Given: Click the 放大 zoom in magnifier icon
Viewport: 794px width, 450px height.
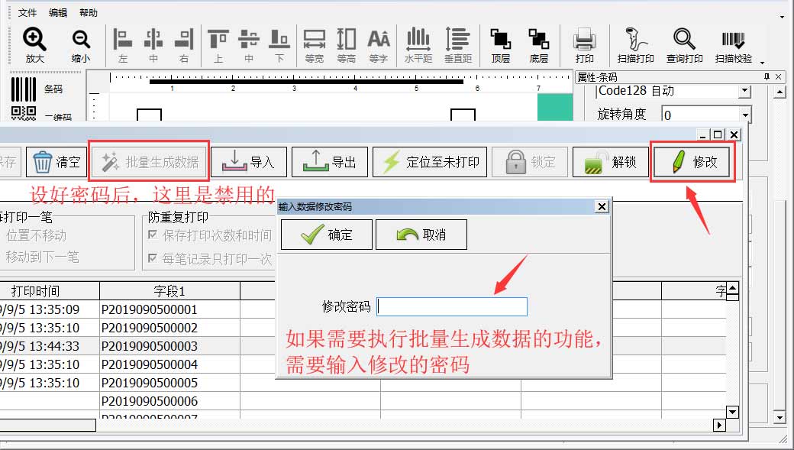Looking at the screenshot, I should pyautogui.click(x=34, y=44).
